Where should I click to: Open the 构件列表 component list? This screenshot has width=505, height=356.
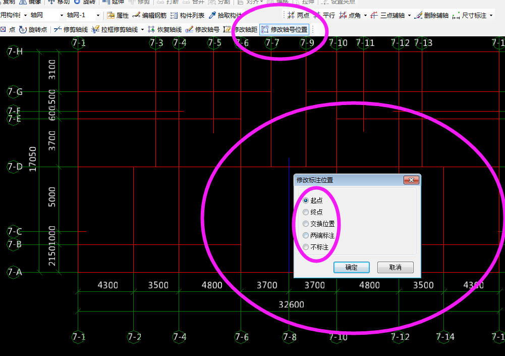coord(188,15)
